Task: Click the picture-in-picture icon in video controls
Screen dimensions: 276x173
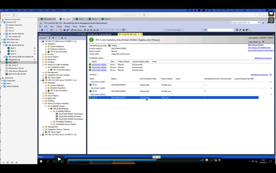Action: click(x=216, y=160)
